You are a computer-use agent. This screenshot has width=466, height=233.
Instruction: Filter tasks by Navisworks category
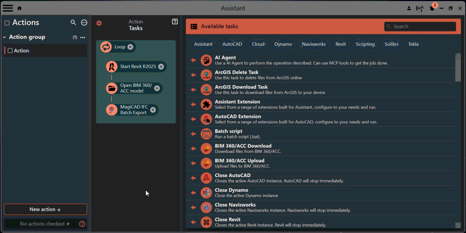[x=314, y=44]
